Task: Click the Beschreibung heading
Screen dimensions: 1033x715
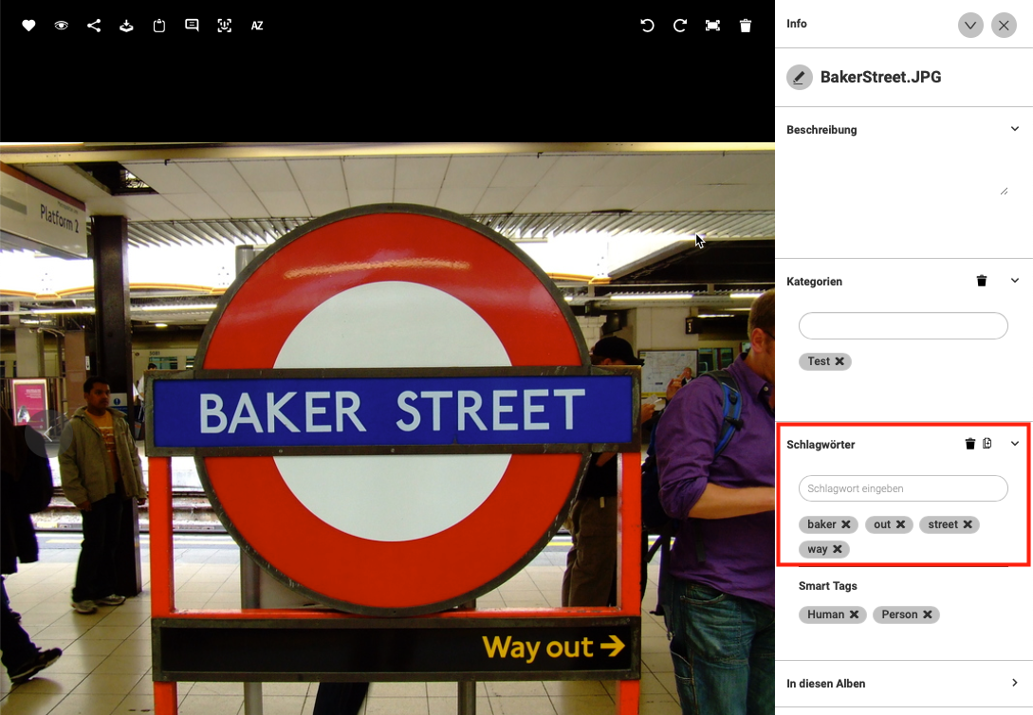Action: point(821,130)
